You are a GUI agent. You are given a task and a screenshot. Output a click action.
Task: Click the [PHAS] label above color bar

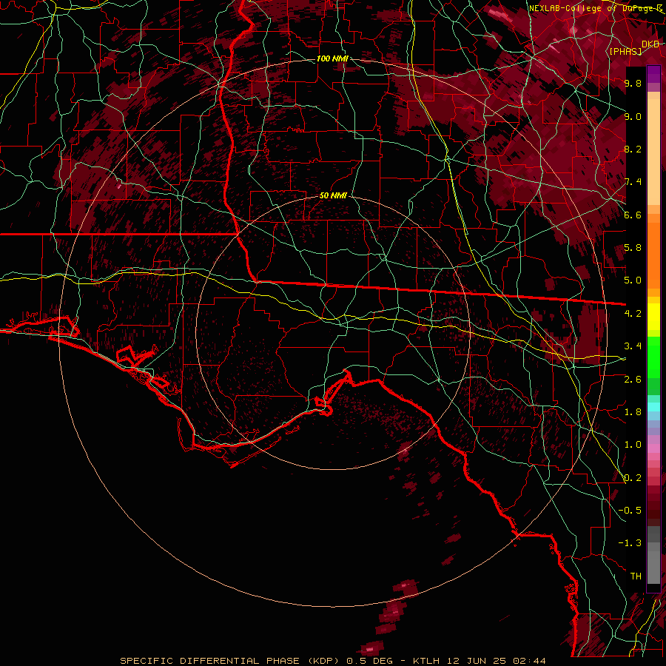point(625,51)
